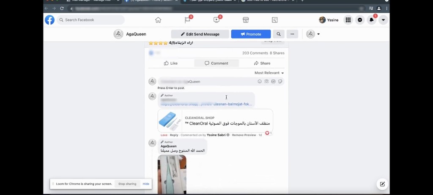Image resolution: width=433 pixels, height=195 pixels.
Task: Click Edit Send Message button
Action: tap(200, 34)
